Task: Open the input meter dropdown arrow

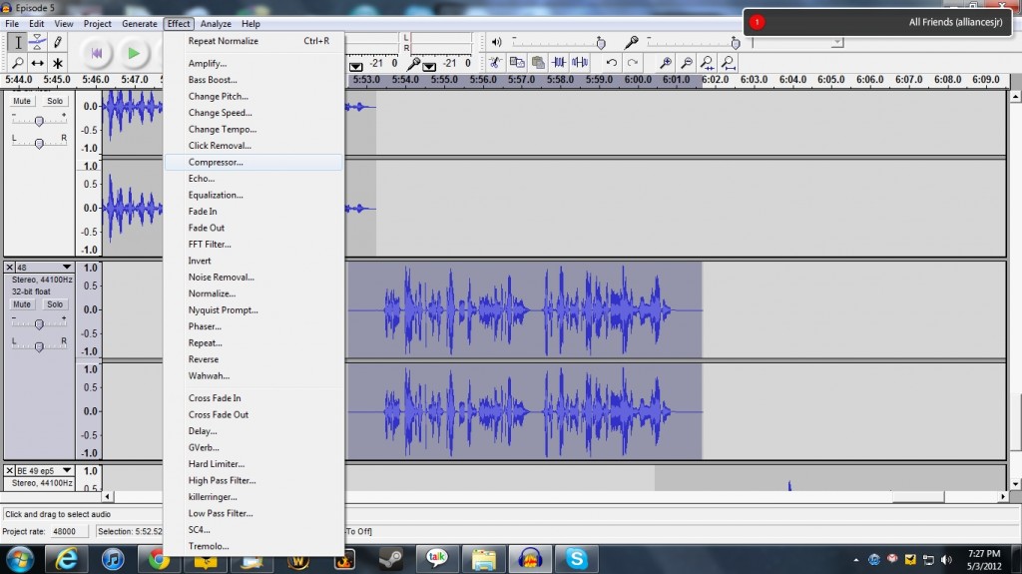Action: coord(429,67)
